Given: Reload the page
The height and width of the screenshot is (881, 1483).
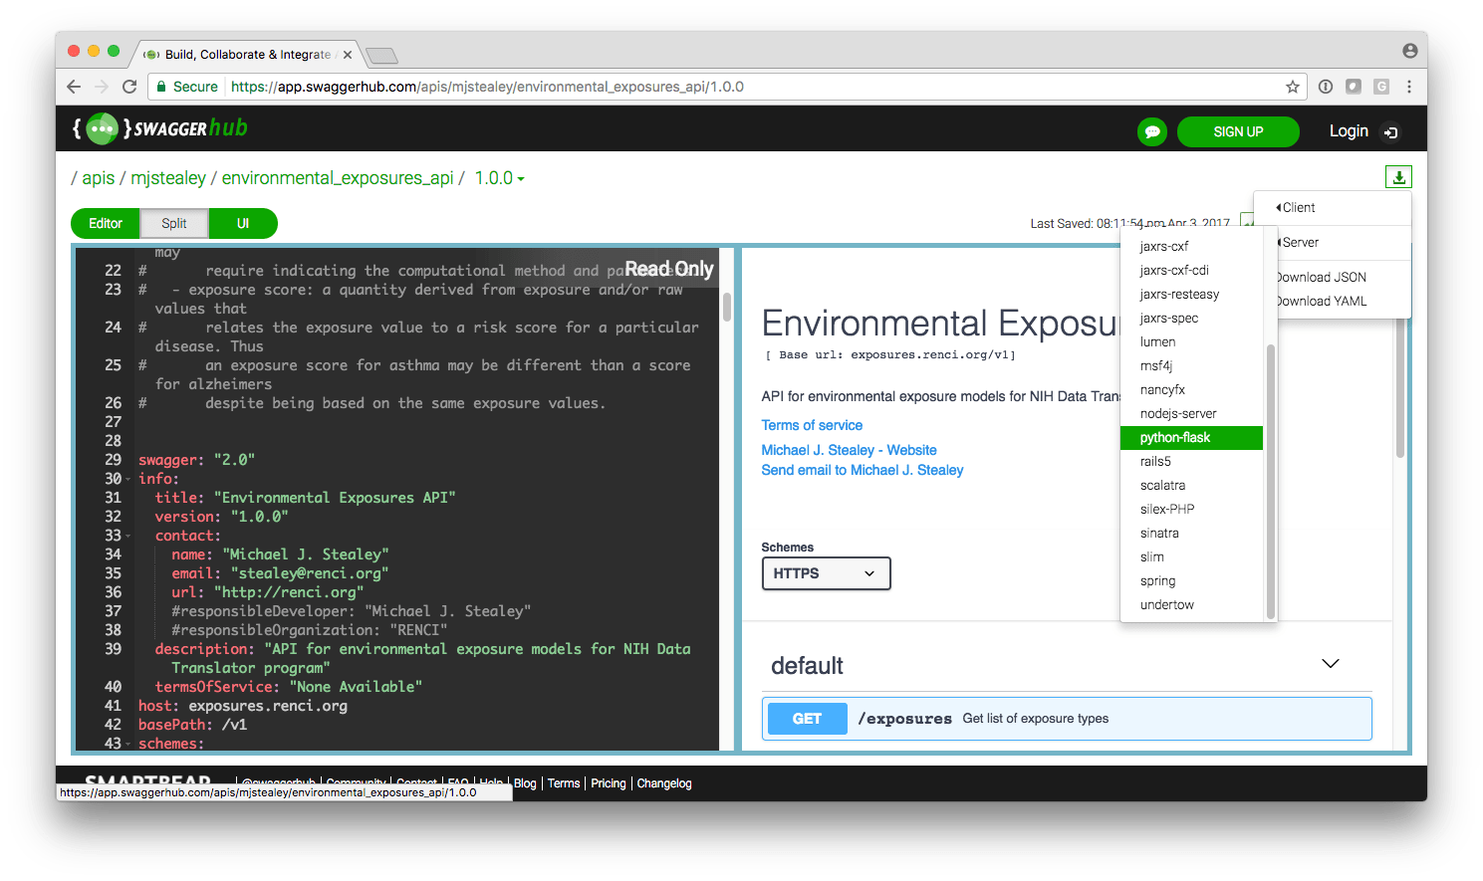Looking at the screenshot, I should coord(129,87).
